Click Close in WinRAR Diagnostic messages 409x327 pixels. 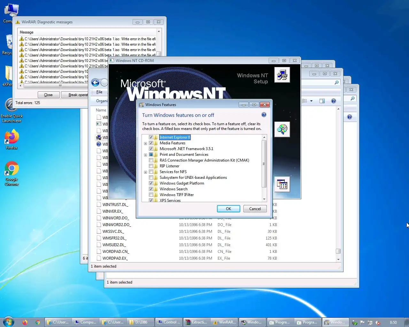point(48,95)
